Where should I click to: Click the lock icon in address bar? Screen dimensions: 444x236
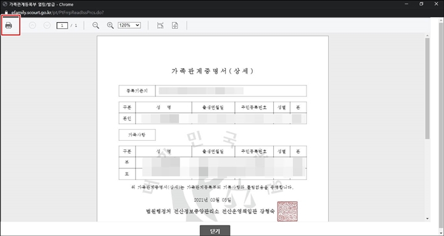(6, 12)
